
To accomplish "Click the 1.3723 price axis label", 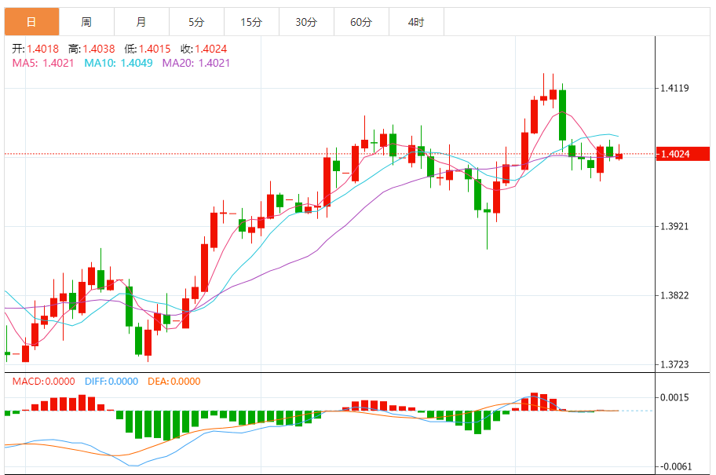I will pos(675,364).
